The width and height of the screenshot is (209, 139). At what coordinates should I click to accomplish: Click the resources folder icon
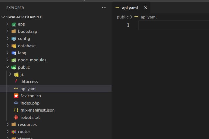(14, 124)
